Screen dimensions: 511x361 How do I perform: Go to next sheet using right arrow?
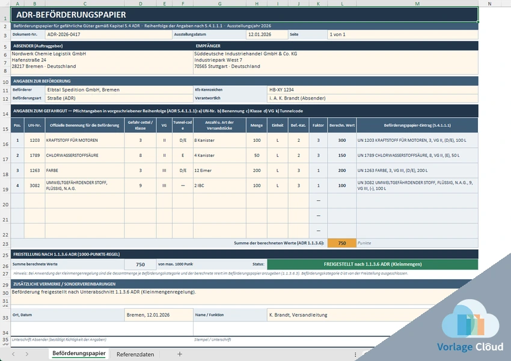click(x=26, y=354)
